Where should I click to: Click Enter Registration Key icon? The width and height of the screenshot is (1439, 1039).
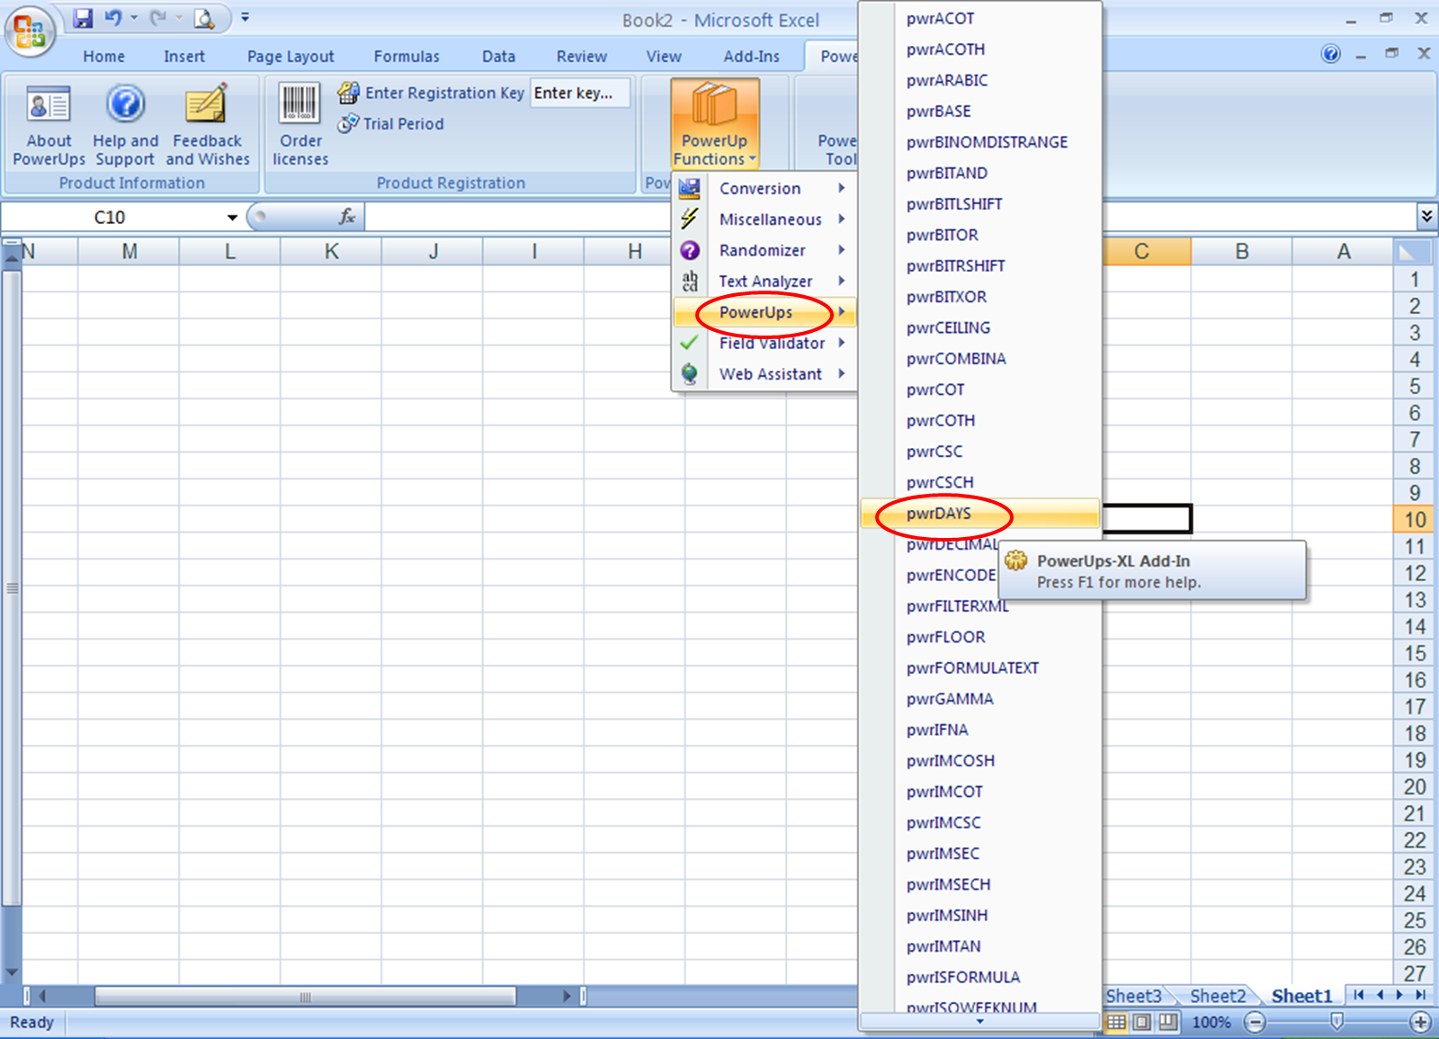coord(348,92)
